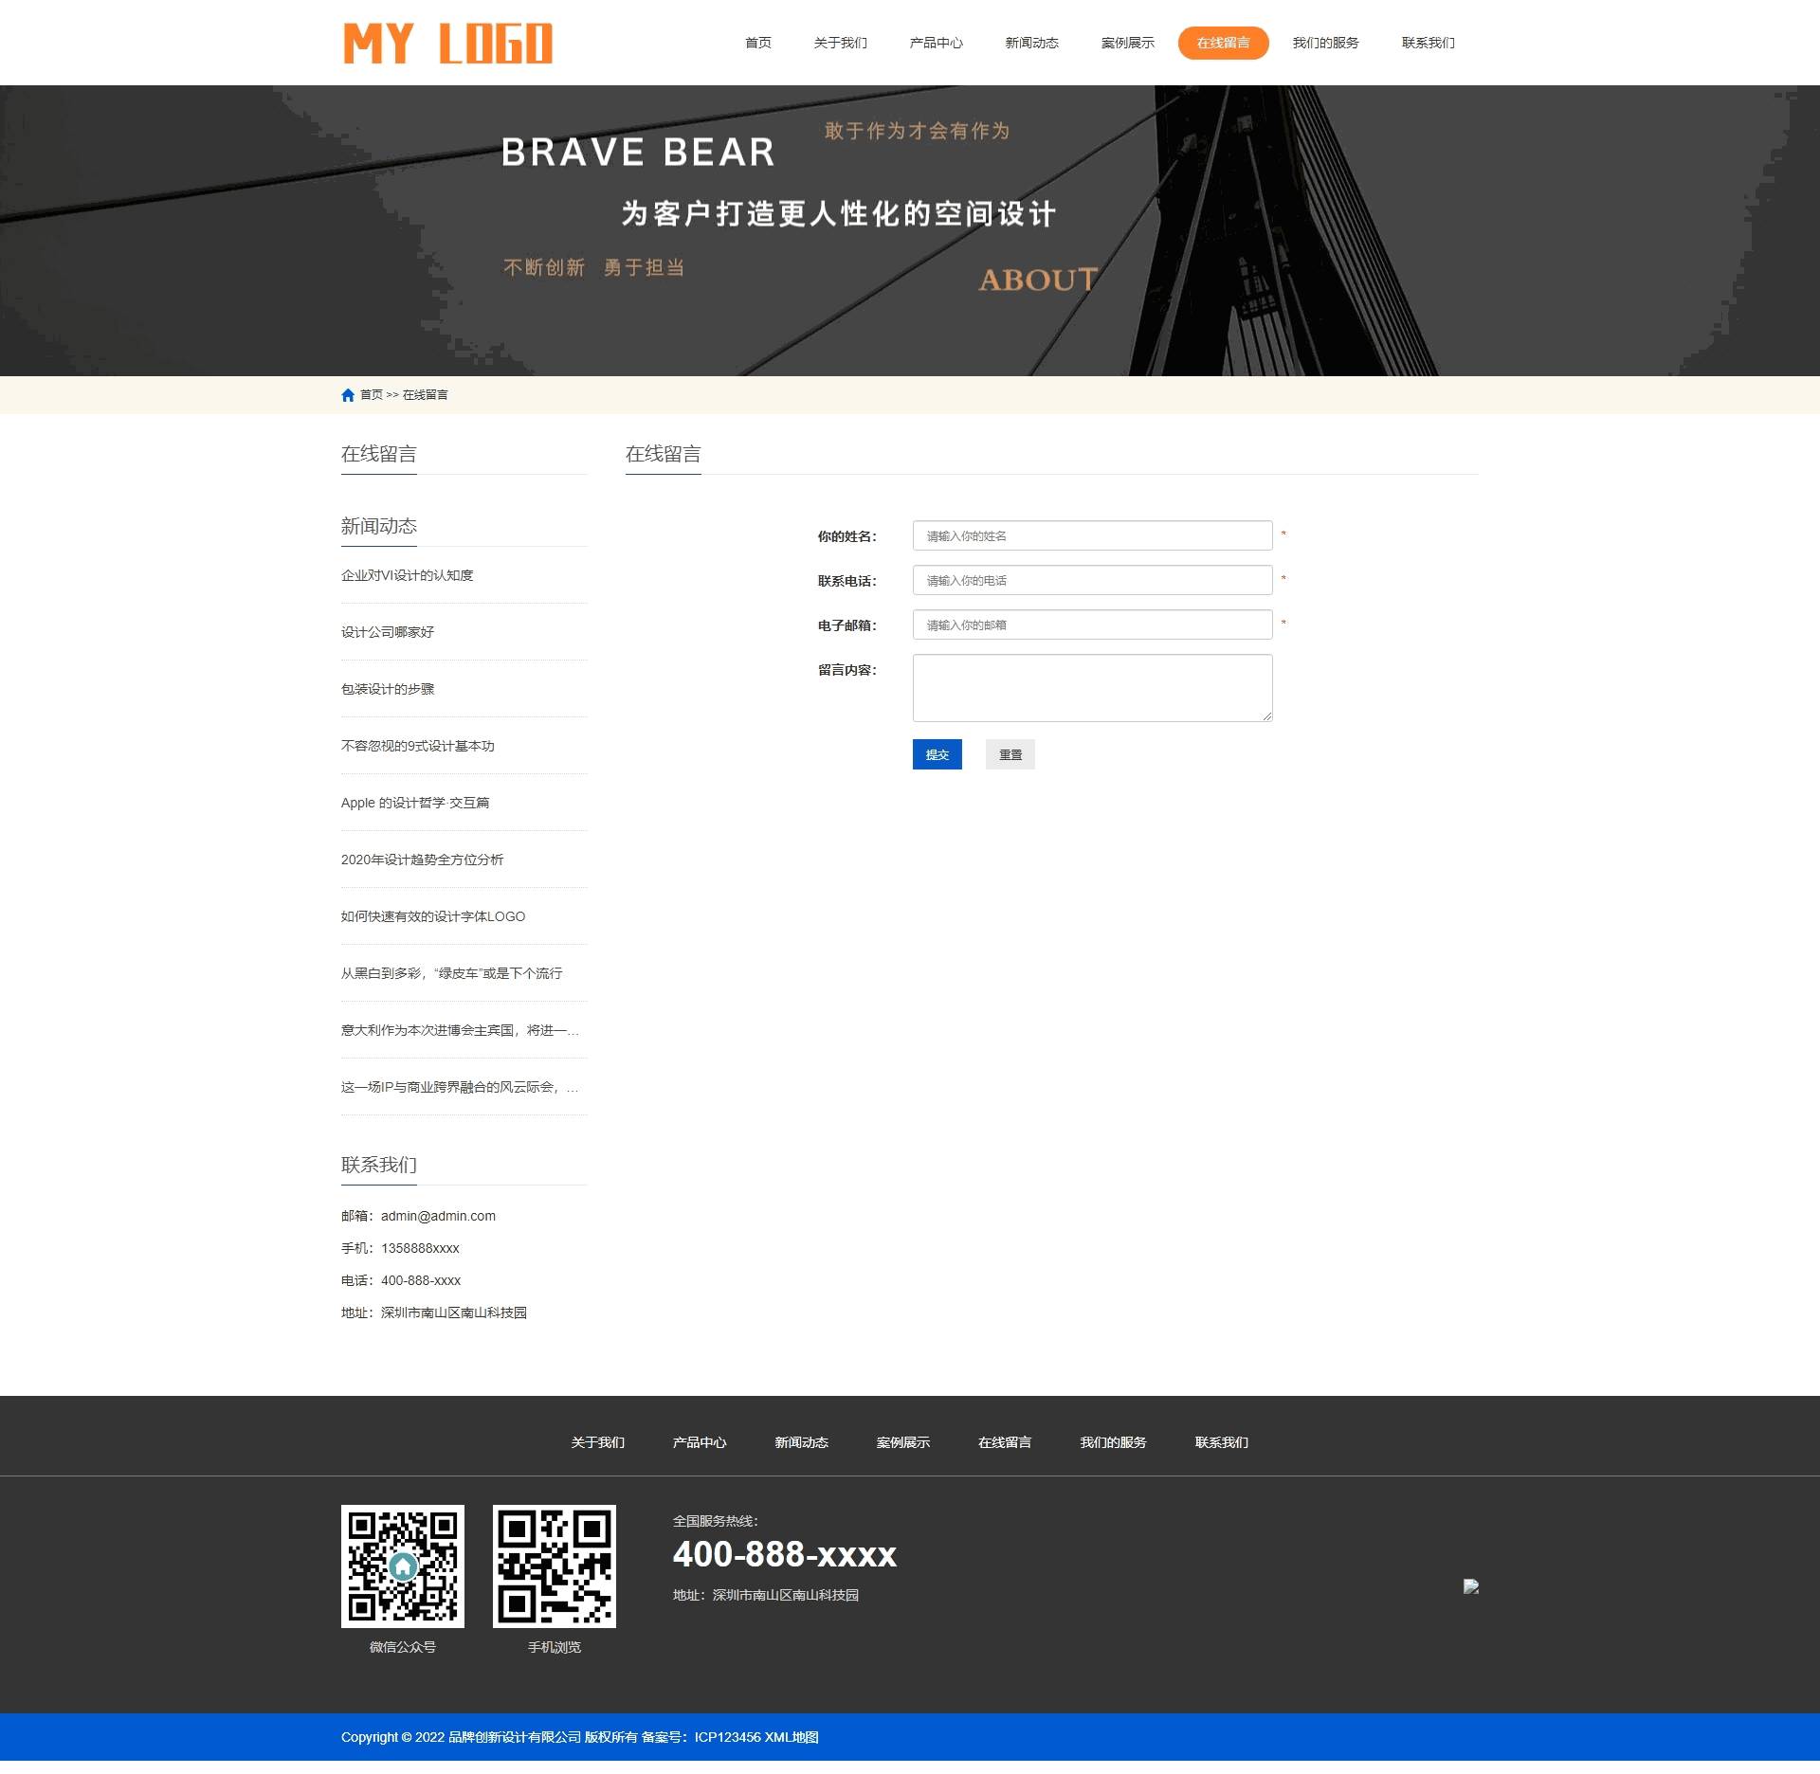
Task: Open news article 设计公司哪家好
Action: tap(388, 632)
